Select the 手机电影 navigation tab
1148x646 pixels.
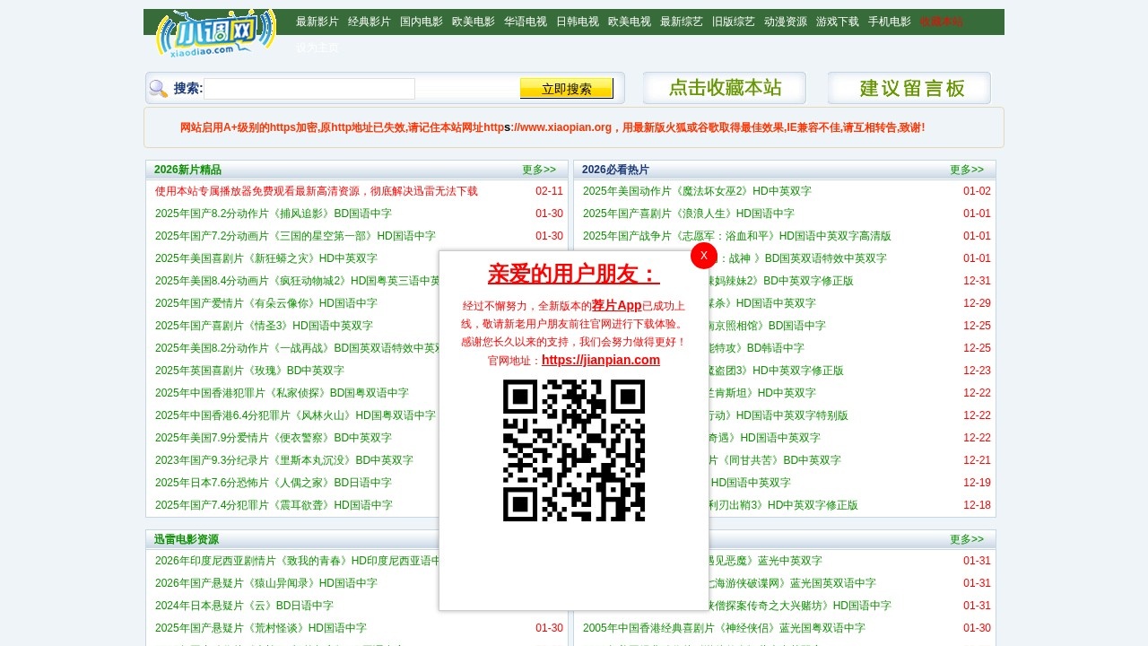pos(888,22)
